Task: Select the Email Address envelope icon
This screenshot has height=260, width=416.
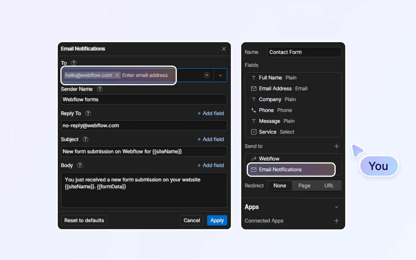Action: 254,88
